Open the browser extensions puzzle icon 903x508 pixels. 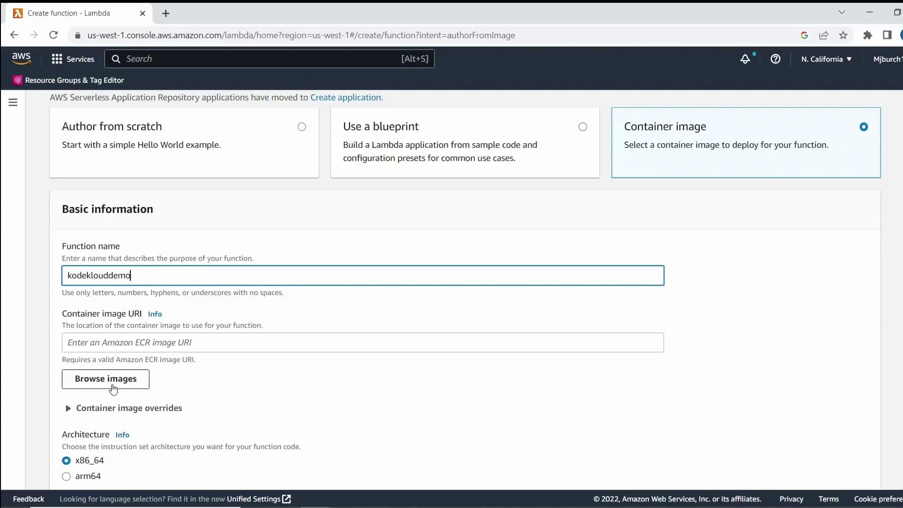[x=868, y=35]
